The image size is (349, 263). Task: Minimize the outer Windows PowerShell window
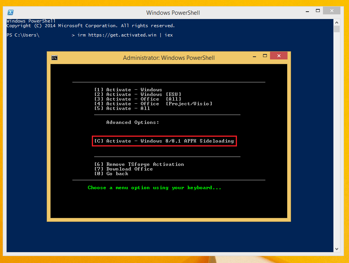pyautogui.click(x=307, y=11)
